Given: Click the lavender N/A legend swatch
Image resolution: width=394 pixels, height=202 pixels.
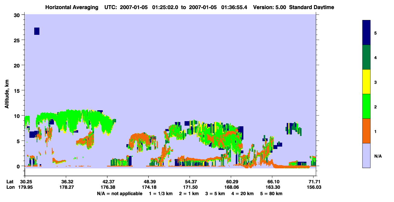Looking at the screenshot, I should point(366,155).
